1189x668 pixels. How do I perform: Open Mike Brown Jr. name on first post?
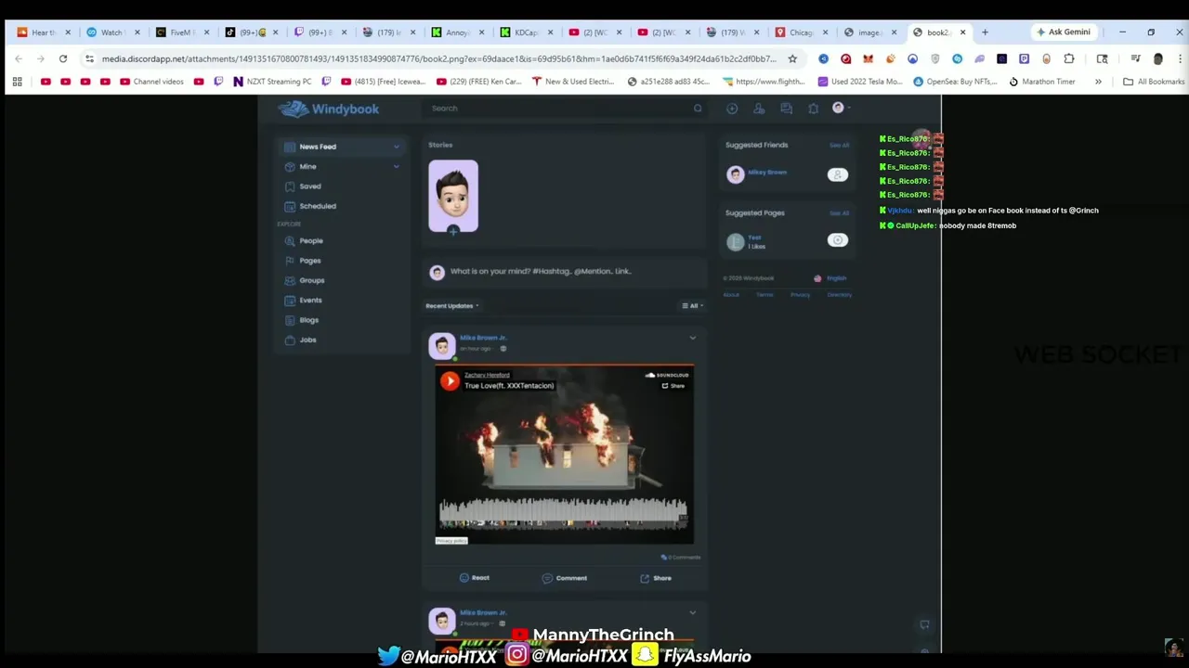point(483,338)
